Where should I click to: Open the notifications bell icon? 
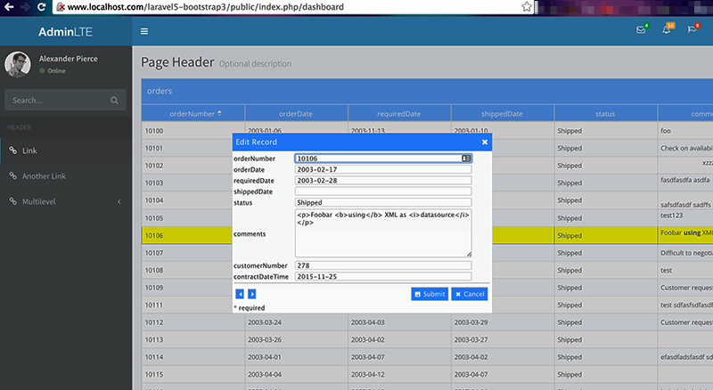coord(667,30)
